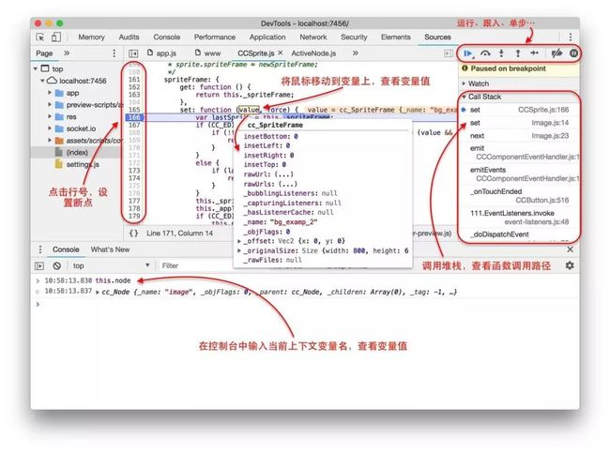Step out of the current function

click(x=518, y=53)
